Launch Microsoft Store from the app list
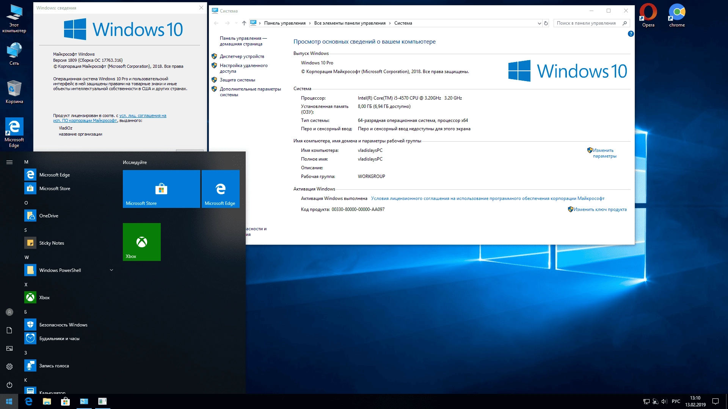 pyautogui.click(x=69, y=188)
